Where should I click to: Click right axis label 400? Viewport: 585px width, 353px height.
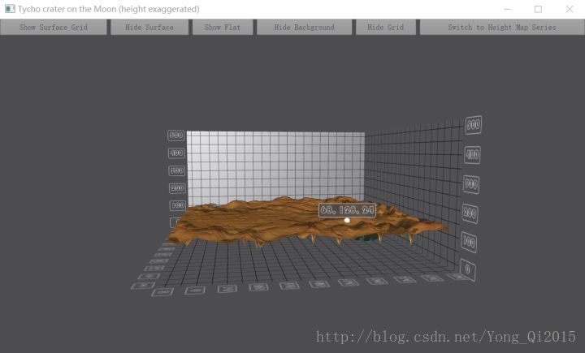click(472, 155)
